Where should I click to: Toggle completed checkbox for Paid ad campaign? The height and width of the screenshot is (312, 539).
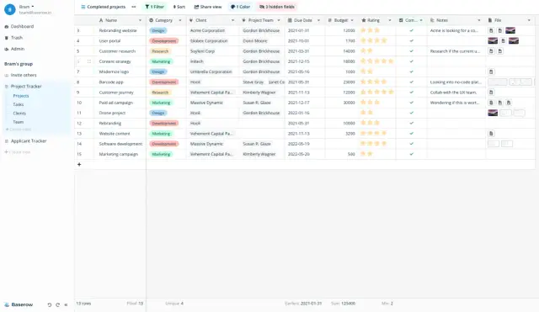[x=412, y=103]
